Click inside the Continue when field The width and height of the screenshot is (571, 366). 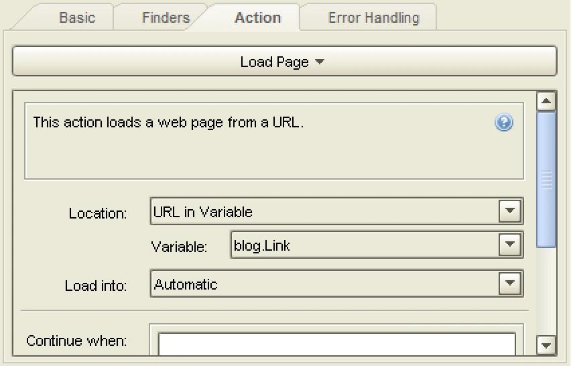click(337, 344)
